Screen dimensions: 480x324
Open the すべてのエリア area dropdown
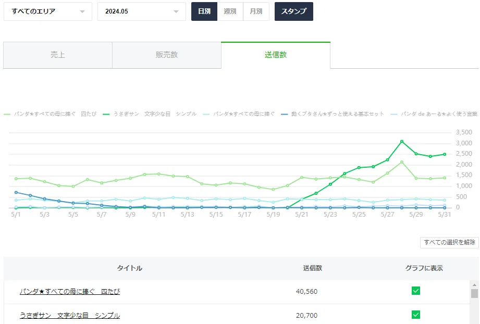[x=48, y=11]
